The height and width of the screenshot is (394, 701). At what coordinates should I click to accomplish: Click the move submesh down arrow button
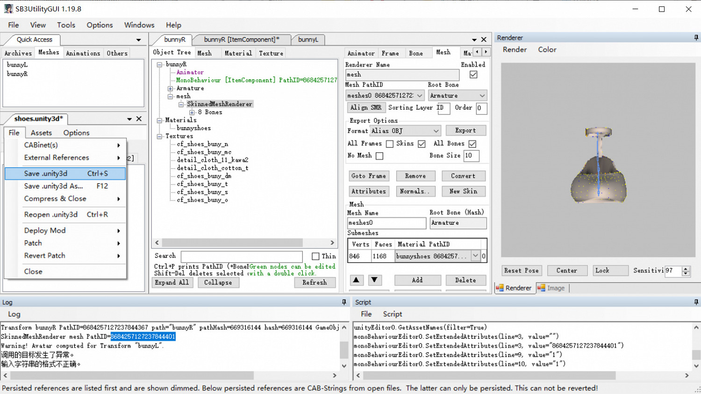tap(374, 280)
